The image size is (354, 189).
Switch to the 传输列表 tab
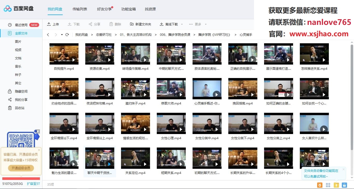(80, 9)
